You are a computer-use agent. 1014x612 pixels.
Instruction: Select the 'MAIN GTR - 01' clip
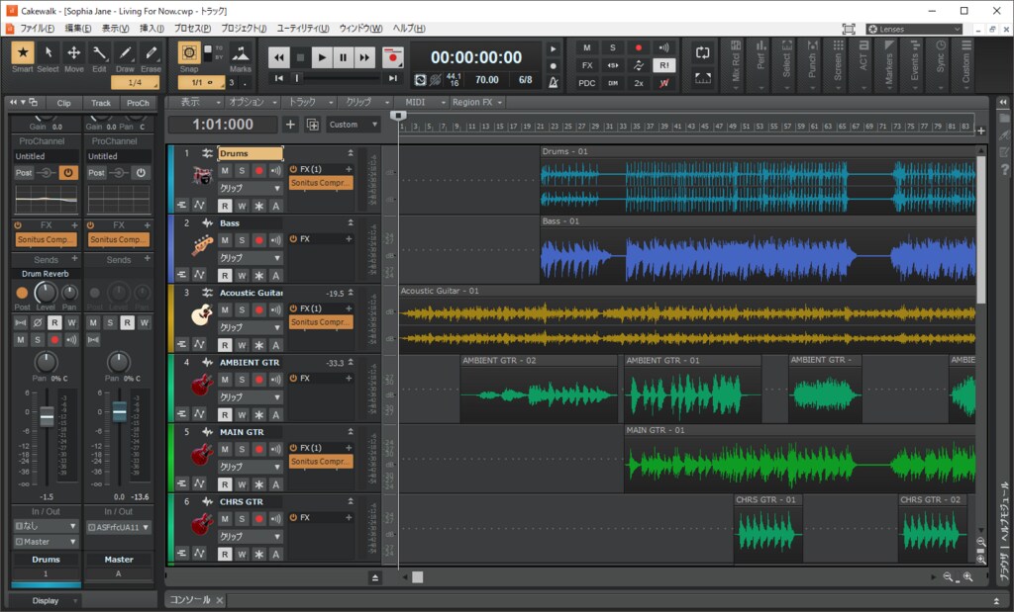800,459
